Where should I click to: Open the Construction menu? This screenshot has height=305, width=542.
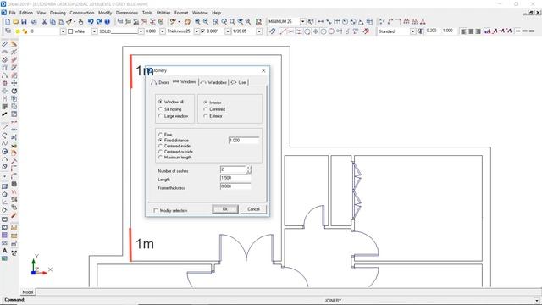(82, 13)
